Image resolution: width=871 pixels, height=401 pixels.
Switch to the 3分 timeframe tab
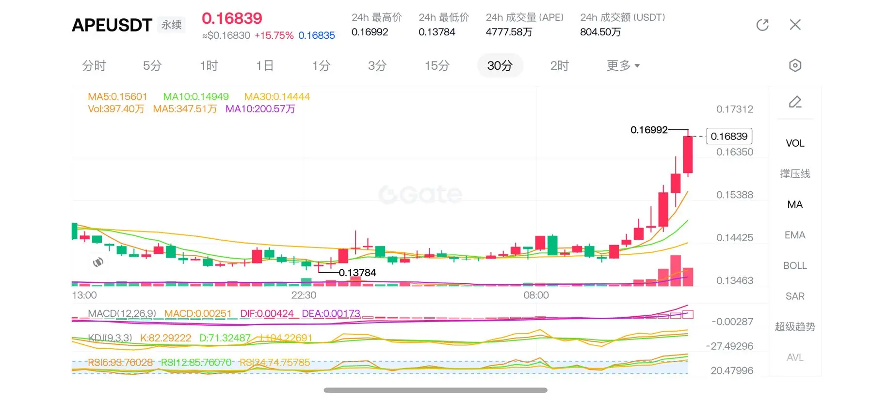377,65
